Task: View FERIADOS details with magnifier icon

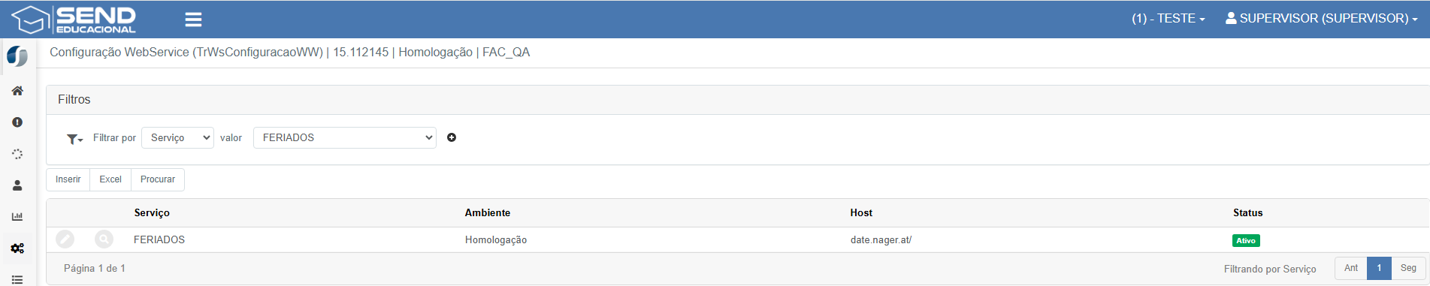Action: pyautogui.click(x=104, y=239)
